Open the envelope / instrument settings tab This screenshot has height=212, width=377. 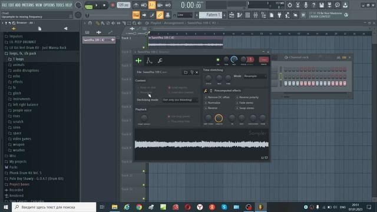[x=149, y=61]
